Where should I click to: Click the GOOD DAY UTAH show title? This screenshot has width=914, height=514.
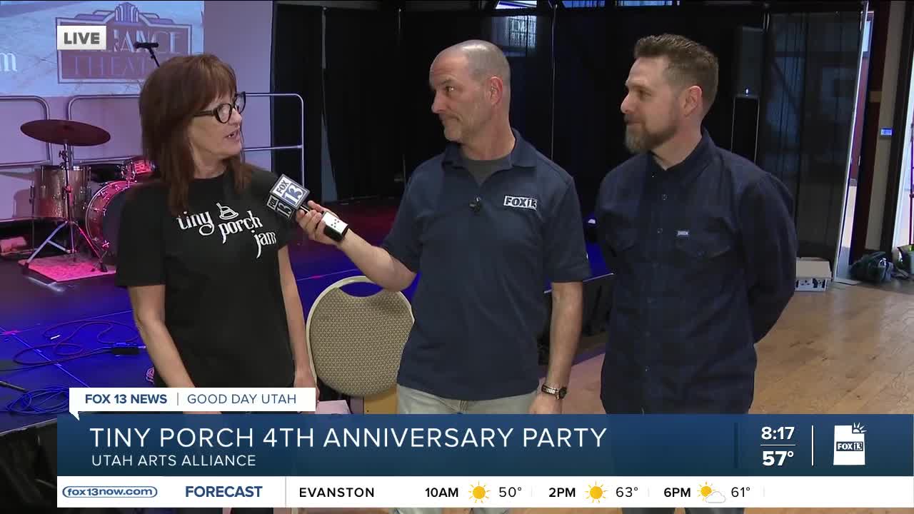pos(241,399)
